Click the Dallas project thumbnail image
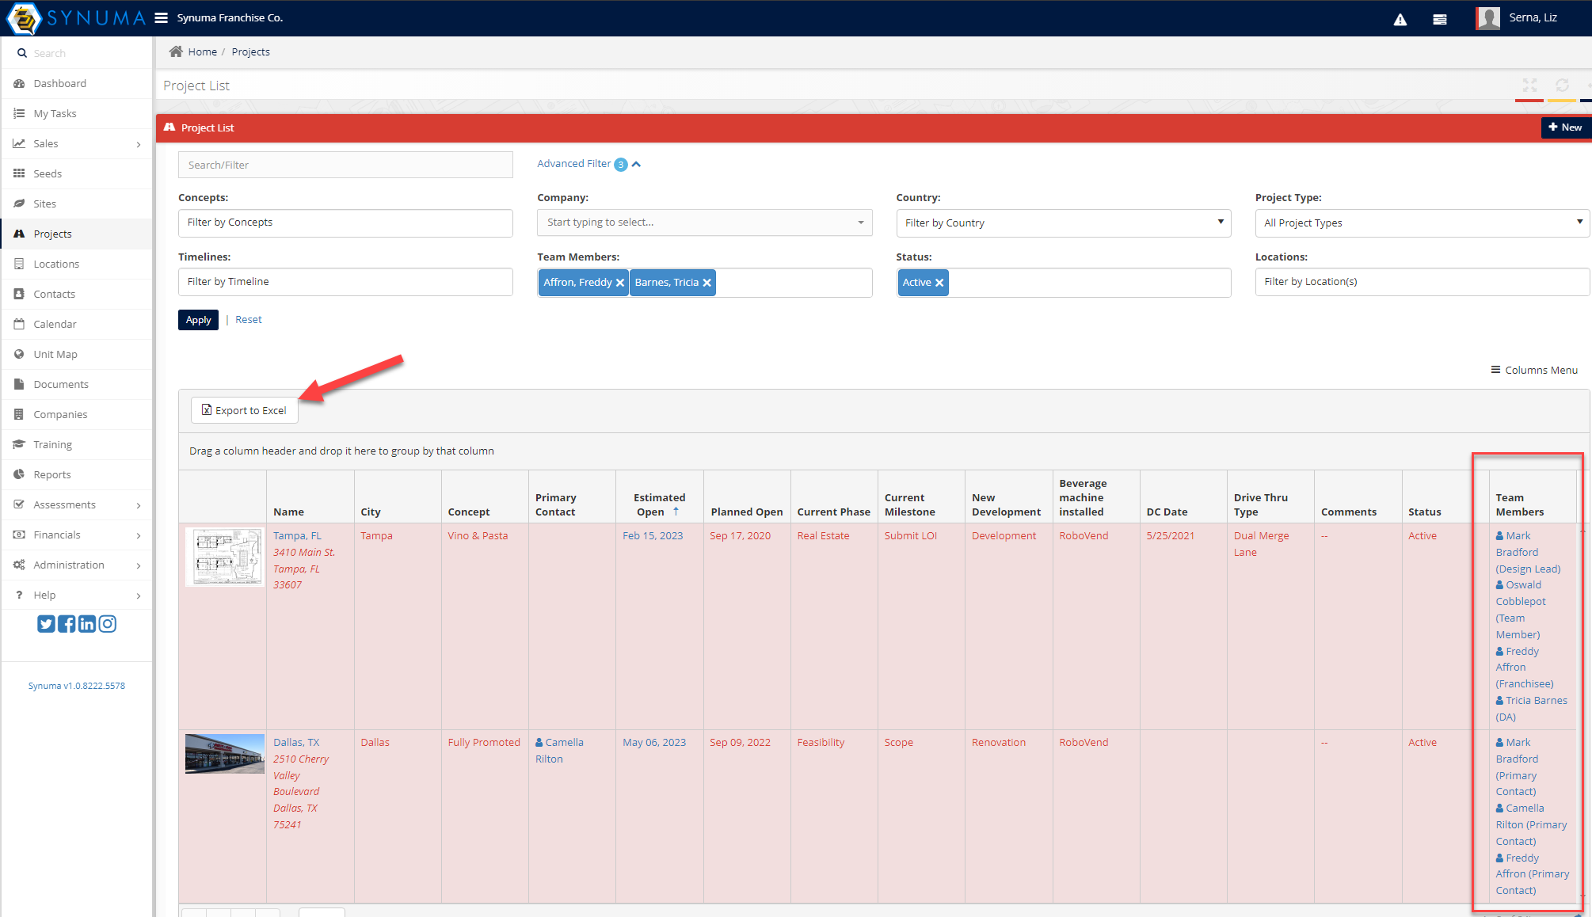 coord(225,753)
